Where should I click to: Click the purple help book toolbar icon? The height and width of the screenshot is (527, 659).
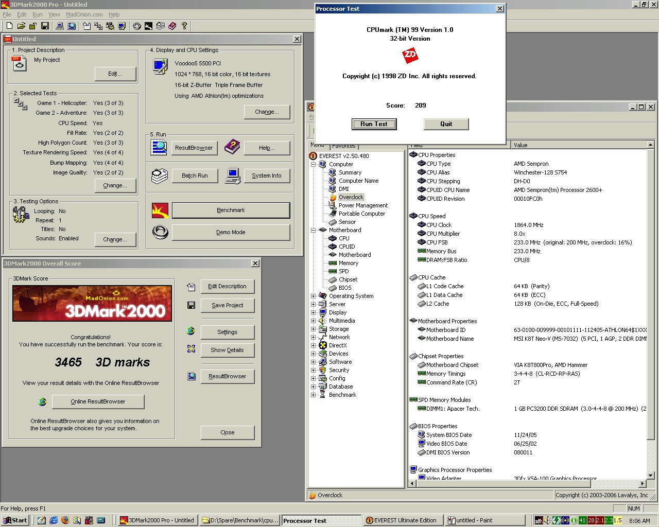tap(172, 26)
